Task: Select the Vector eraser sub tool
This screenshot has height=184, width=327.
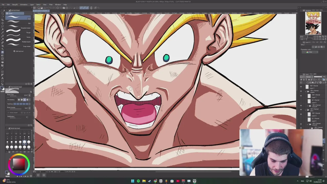Action: 18,36
